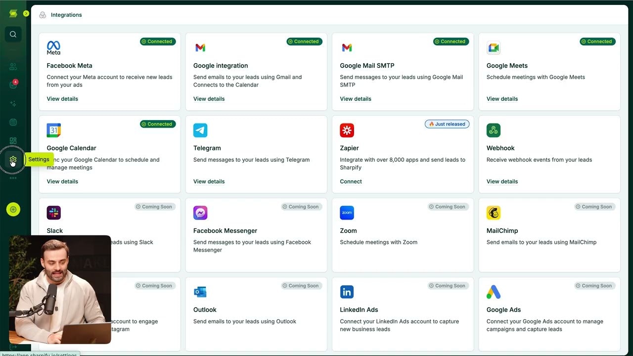
Task: Click the Google Meets card title
Action: pyautogui.click(x=507, y=66)
